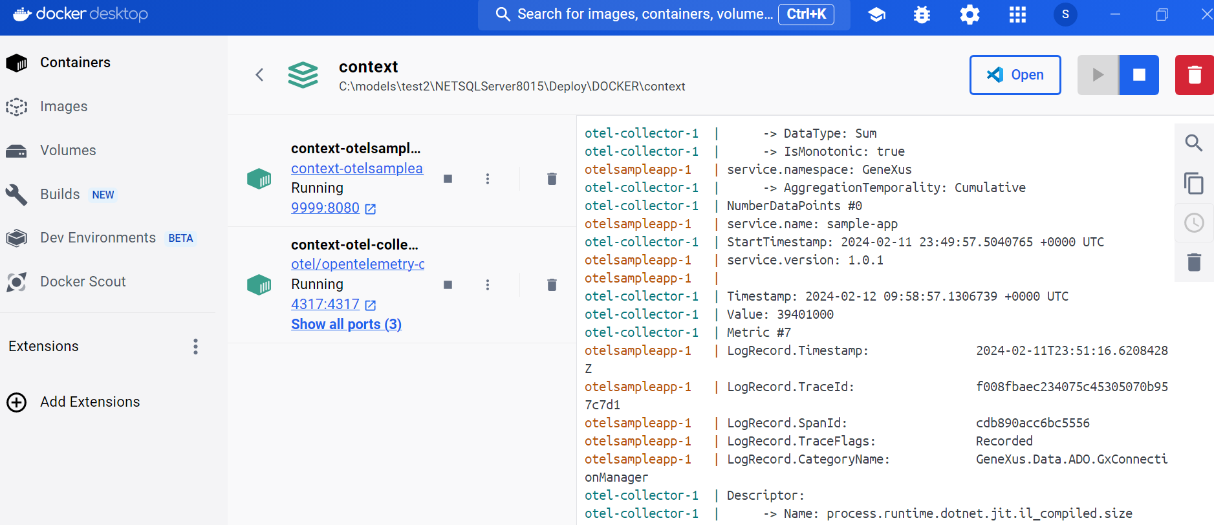Open more actions for context-otelsampleapp container
The width and height of the screenshot is (1214, 525).
coord(488,178)
